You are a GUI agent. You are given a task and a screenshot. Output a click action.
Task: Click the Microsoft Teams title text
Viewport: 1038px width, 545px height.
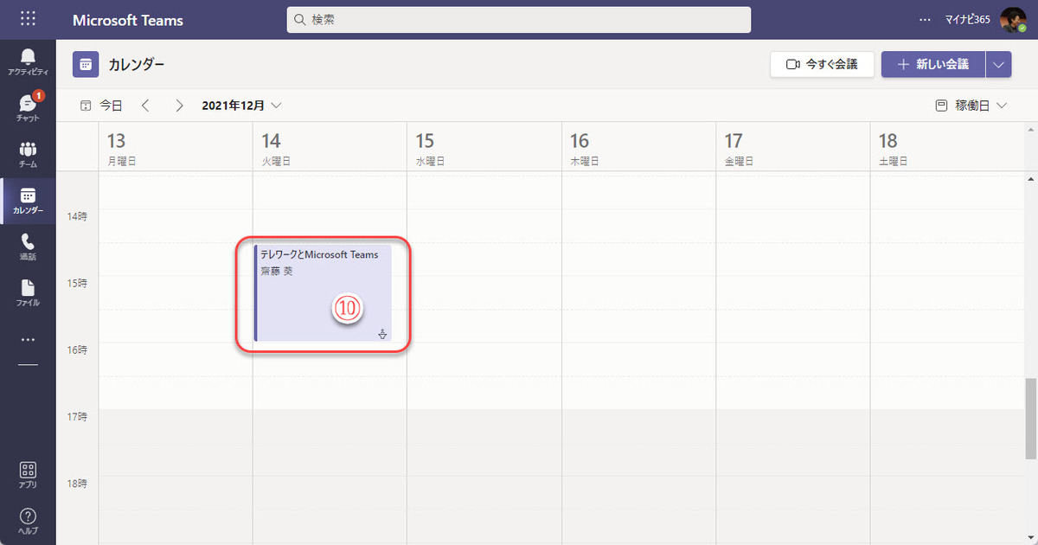[128, 20]
